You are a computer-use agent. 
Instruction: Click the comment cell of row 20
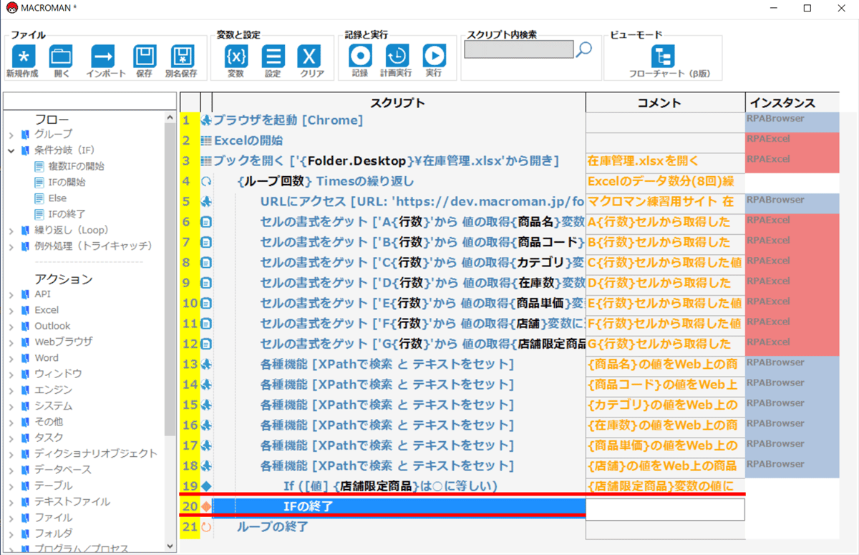pos(665,509)
